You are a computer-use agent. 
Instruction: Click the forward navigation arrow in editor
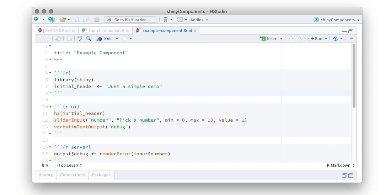(47, 39)
